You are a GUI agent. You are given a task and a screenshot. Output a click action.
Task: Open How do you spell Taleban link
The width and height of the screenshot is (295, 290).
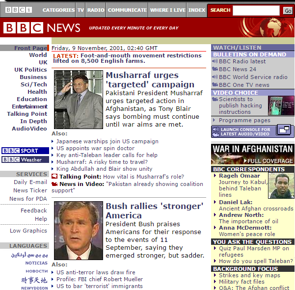(256, 261)
